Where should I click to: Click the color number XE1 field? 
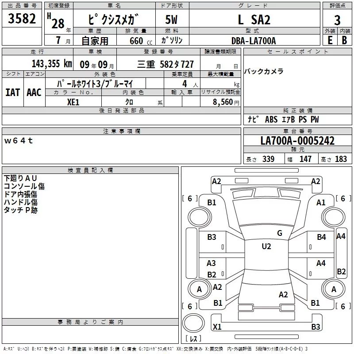(x=73, y=101)
